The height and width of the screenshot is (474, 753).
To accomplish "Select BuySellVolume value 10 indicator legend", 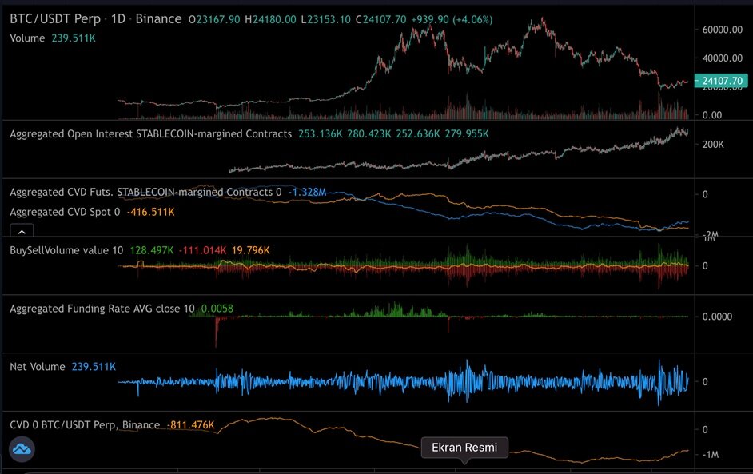I will pyautogui.click(x=66, y=250).
